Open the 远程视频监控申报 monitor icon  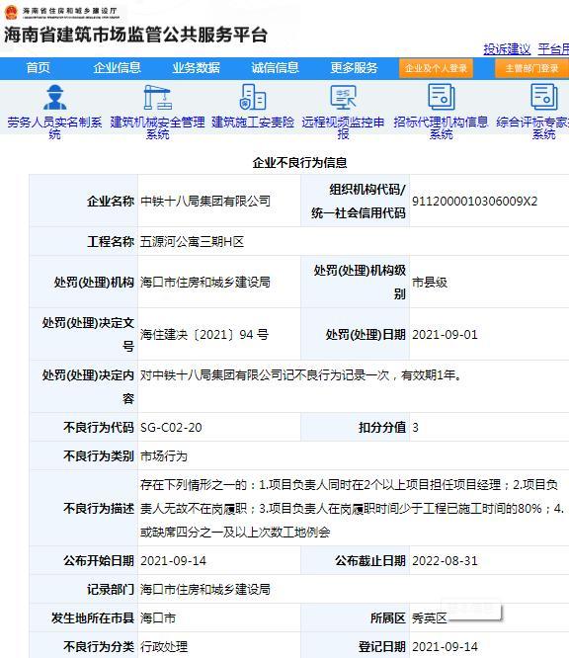click(343, 98)
